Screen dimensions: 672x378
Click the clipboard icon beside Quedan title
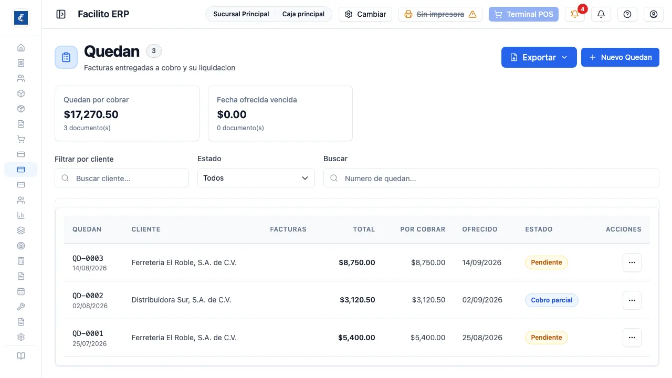66,57
